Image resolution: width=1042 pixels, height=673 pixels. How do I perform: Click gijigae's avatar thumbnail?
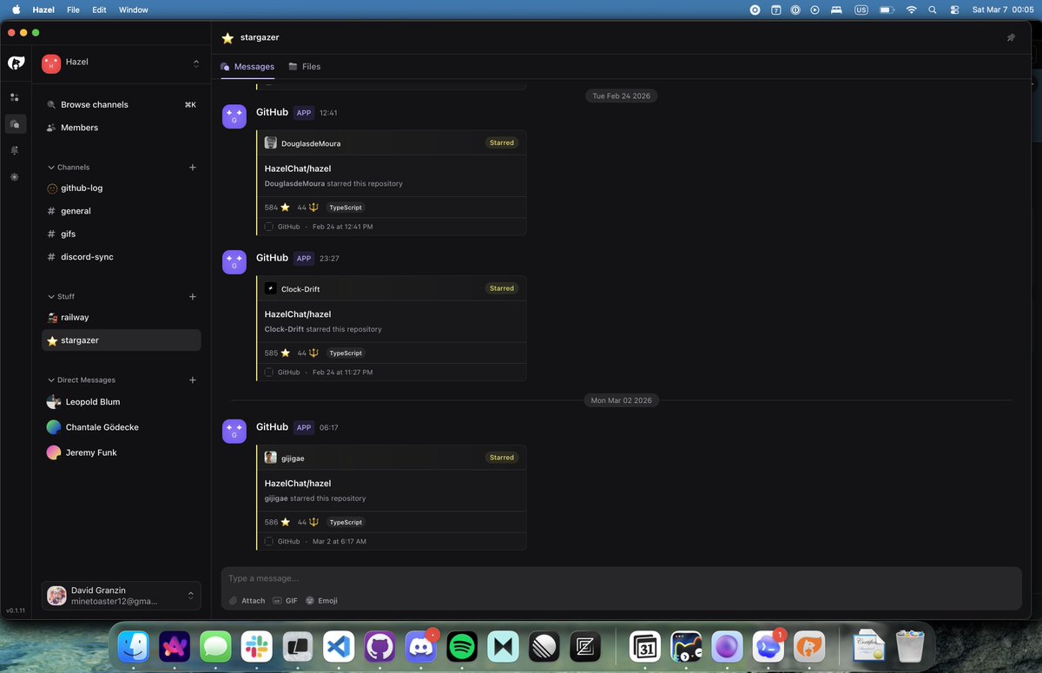pyautogui.click(x=271, y=458)
